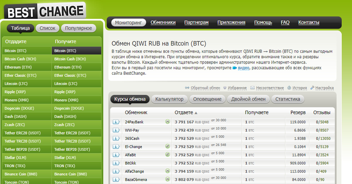
Task: Select Litecoin (LTC) in Отдадите column
Action: coord(27,84)
